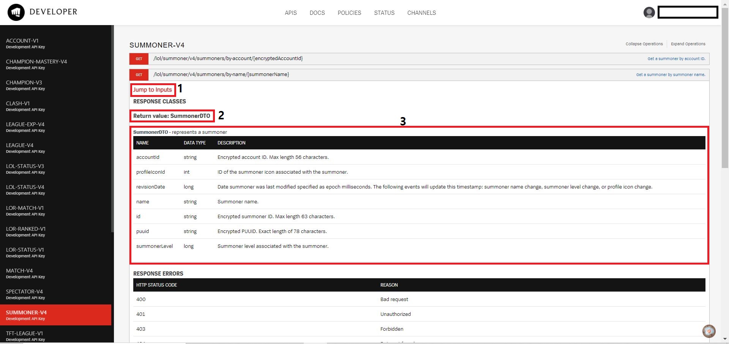Open the APIS menu
This screenshot has height=344, width=729.
(x=291, y=13)
